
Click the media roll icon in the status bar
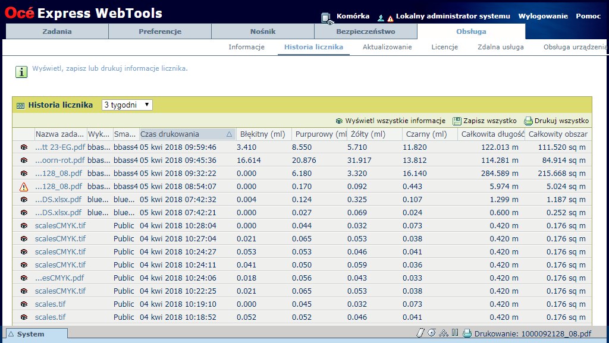(x=432, y=333)
